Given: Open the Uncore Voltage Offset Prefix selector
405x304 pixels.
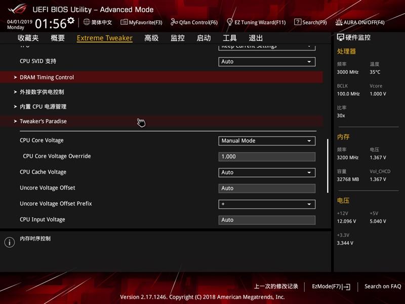Looking at the screenshot, I should coord(267,204).
